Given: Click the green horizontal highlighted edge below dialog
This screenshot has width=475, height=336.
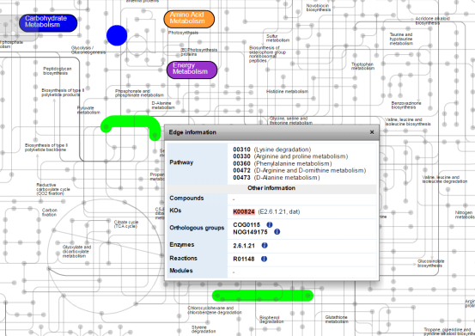Looking at the screenshot, I should (x=262, y=296).
